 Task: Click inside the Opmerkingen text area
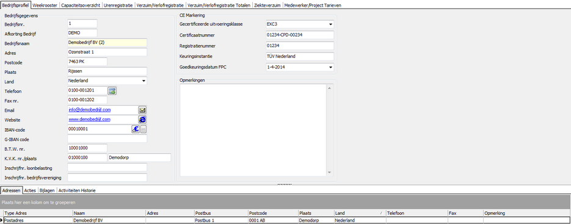252,130
